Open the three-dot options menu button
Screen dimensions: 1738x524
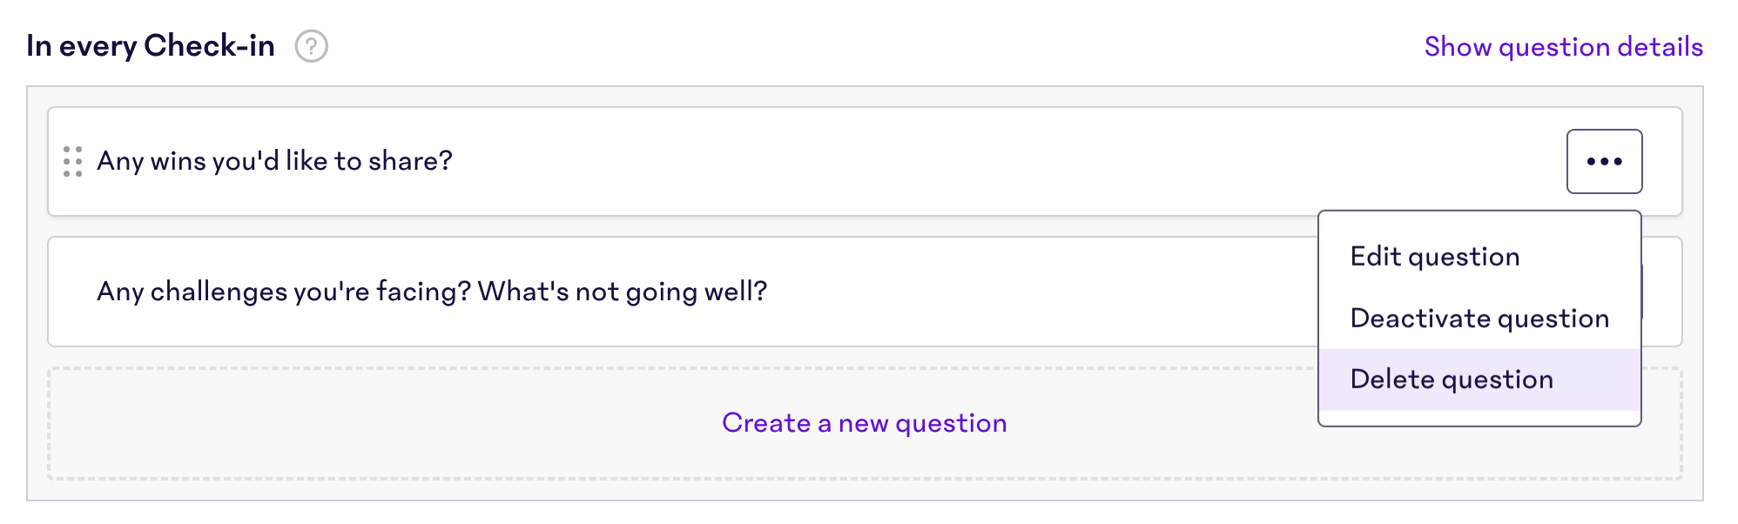point(1604,161)
